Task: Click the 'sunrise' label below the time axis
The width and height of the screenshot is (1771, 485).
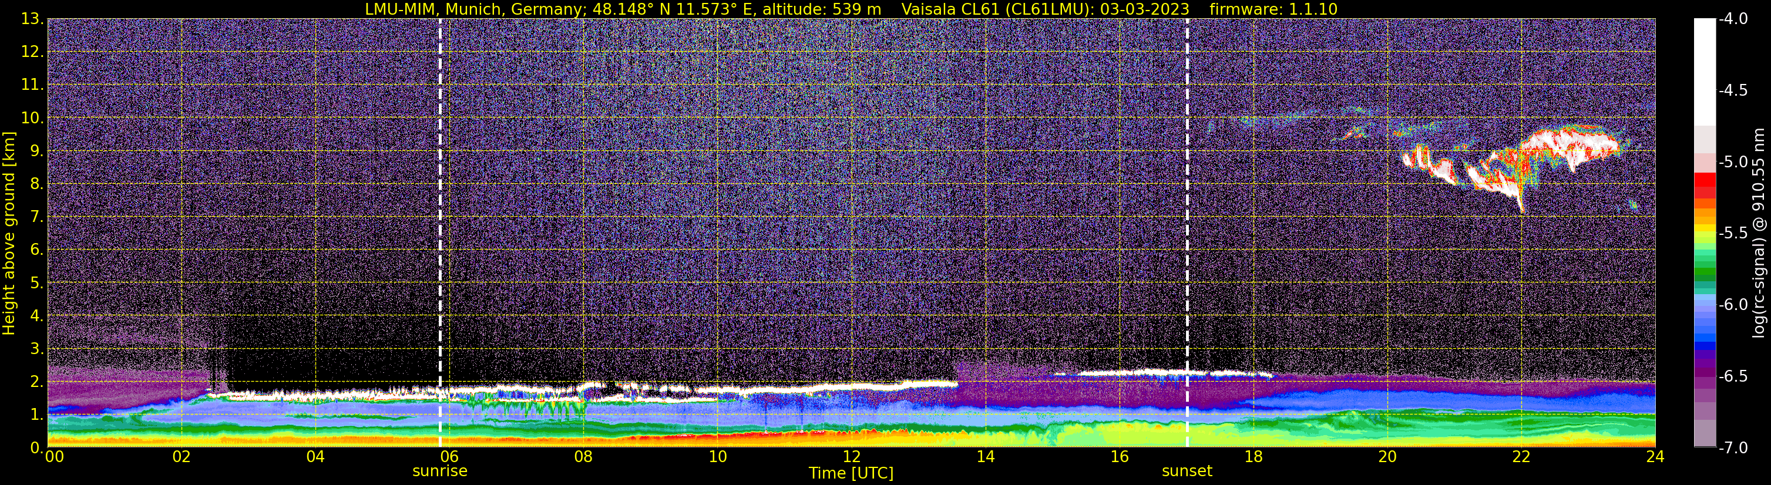Action: (440, 471)
